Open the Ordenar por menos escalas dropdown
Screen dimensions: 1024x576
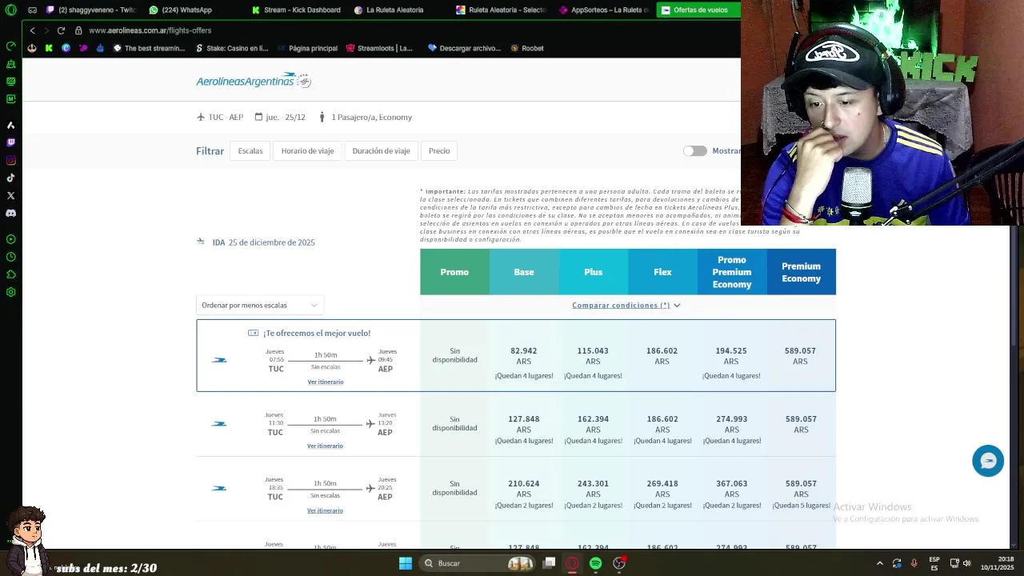click(x=260, y=305)
